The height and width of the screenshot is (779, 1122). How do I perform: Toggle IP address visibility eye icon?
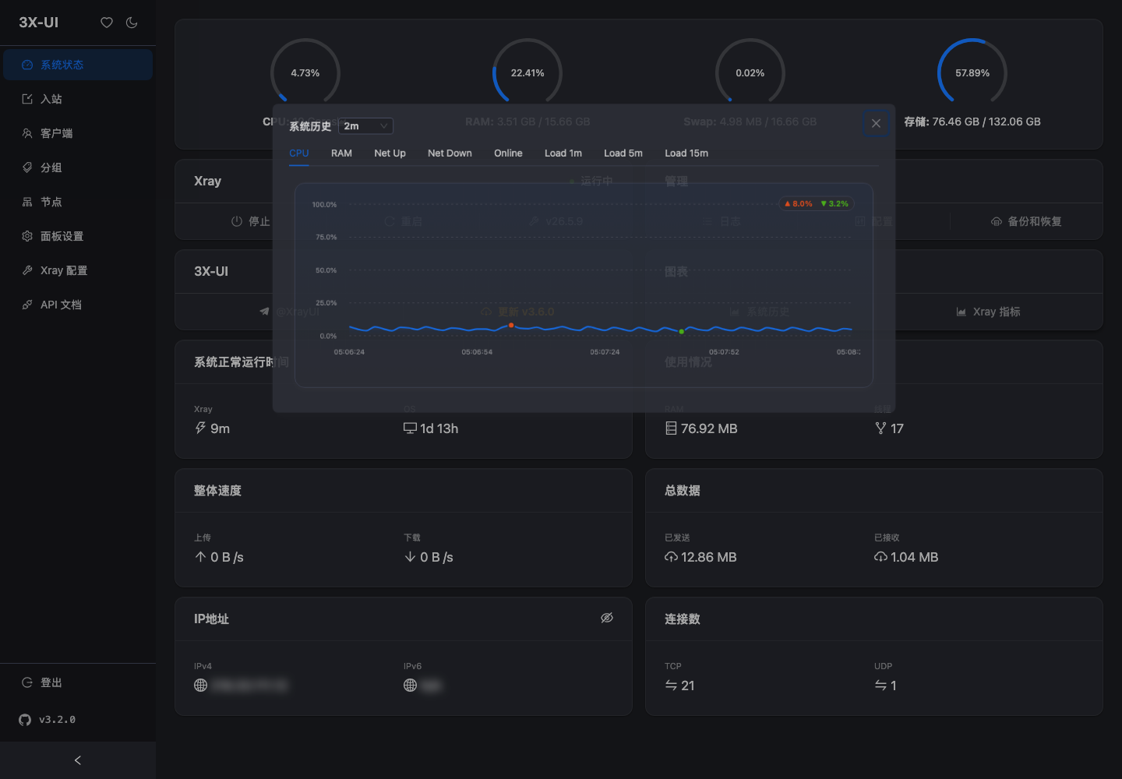pos(607,618)
